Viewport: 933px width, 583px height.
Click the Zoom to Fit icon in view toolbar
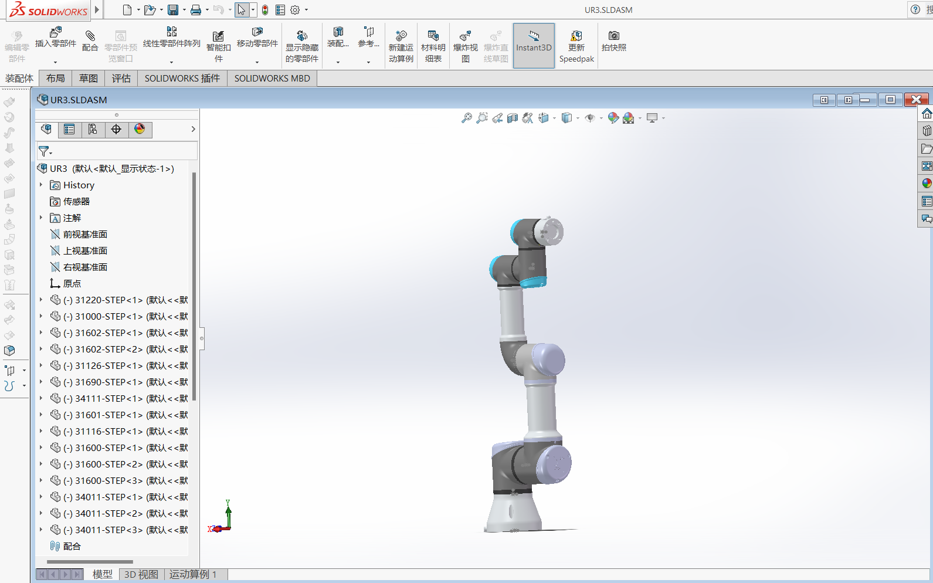[x=467, y=118]
